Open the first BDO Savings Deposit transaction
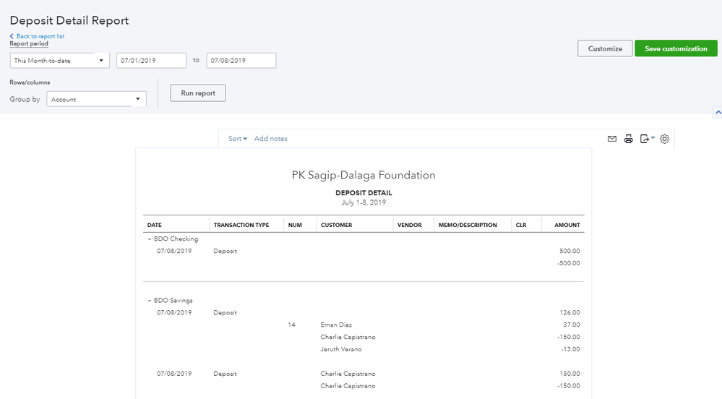The height and width of the screenshot is (399, 722). [x=225, y=313]
